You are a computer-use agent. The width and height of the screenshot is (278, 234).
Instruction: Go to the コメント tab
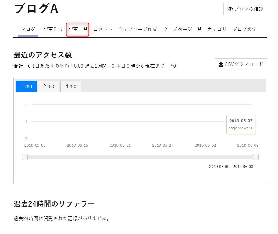(103, 29)
